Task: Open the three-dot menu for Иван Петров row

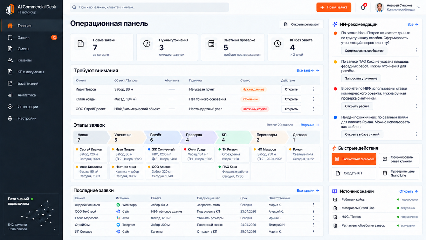Action: click(314, 89)
